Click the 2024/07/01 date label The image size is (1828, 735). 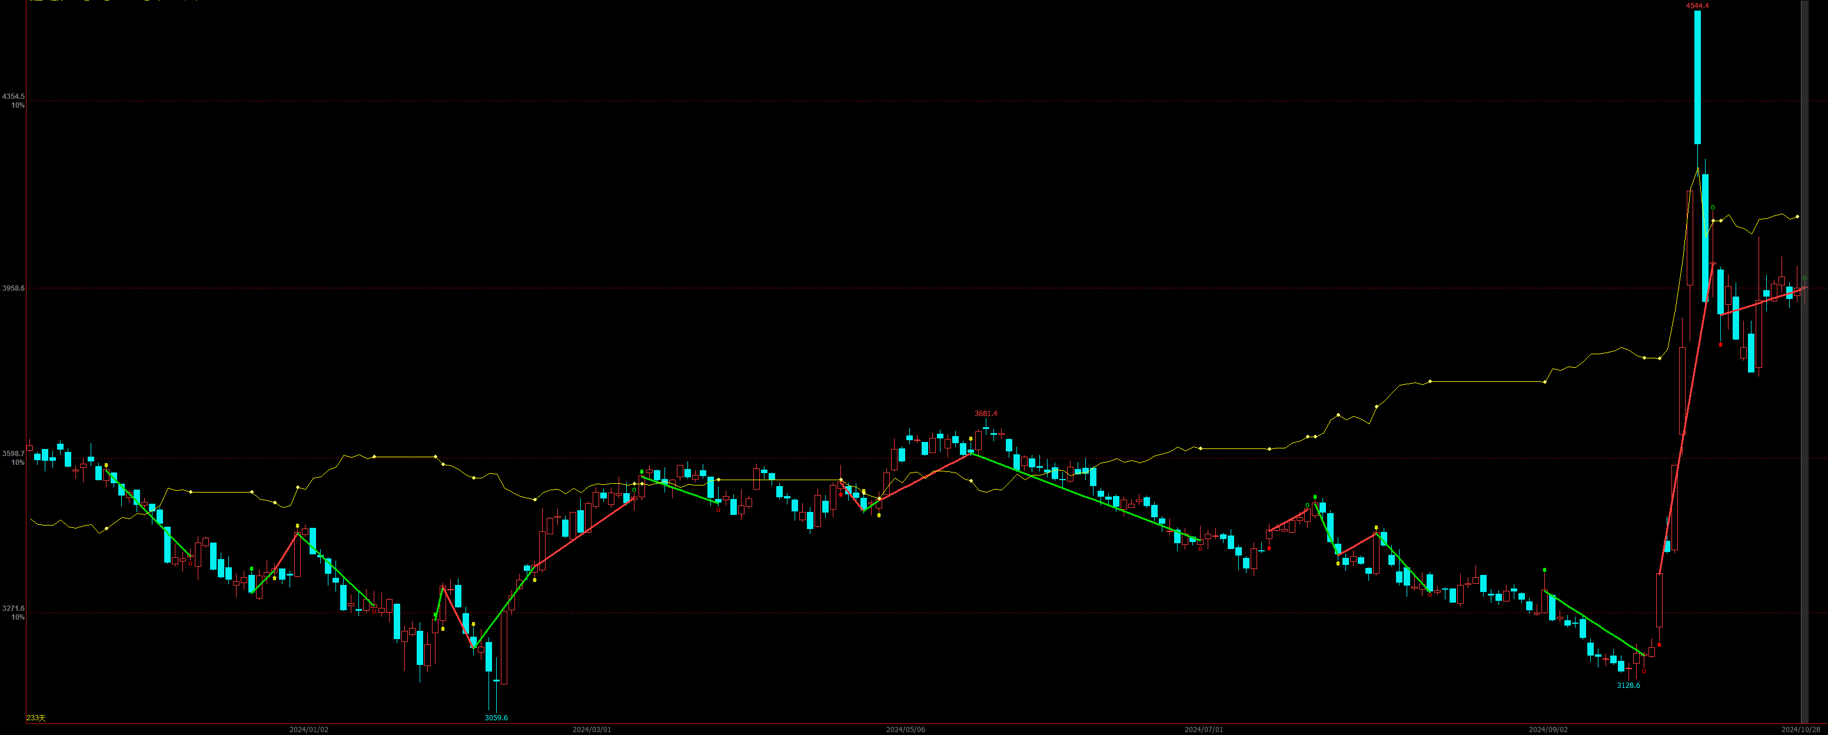1204,729
